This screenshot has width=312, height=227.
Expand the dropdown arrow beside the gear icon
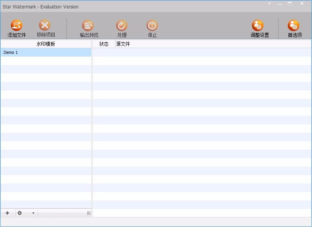[x=33, y=213]
